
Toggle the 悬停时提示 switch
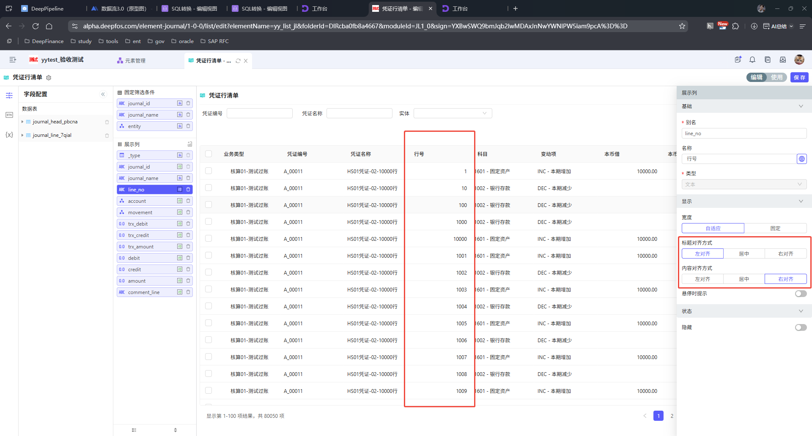(801, 294)
